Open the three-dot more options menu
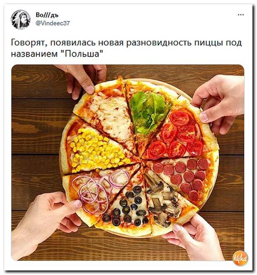 [x=241, y=15]
